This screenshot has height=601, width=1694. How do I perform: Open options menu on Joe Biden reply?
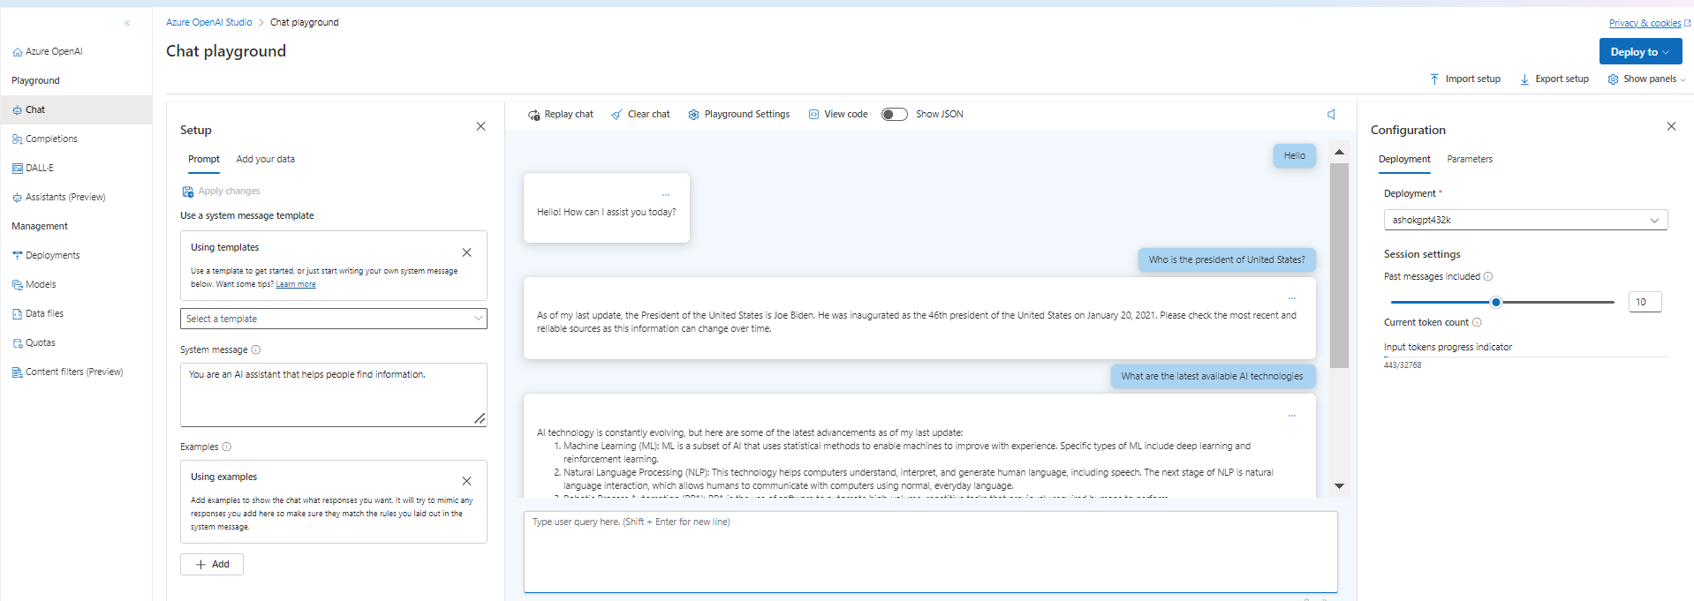(x=1291, y=298)
